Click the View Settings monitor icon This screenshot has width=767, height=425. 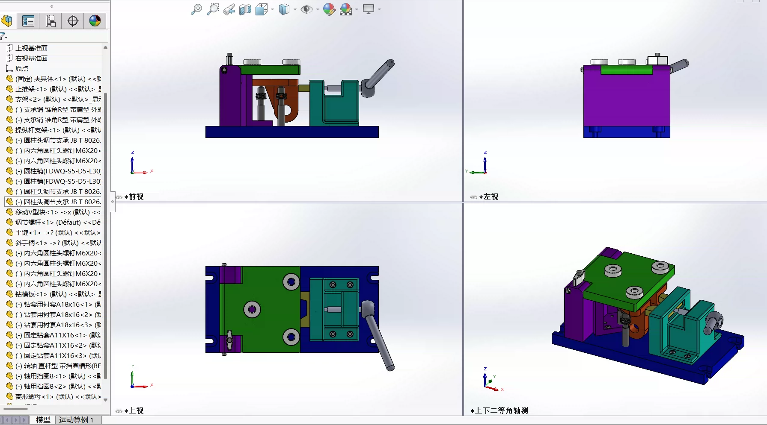(369, 9)
